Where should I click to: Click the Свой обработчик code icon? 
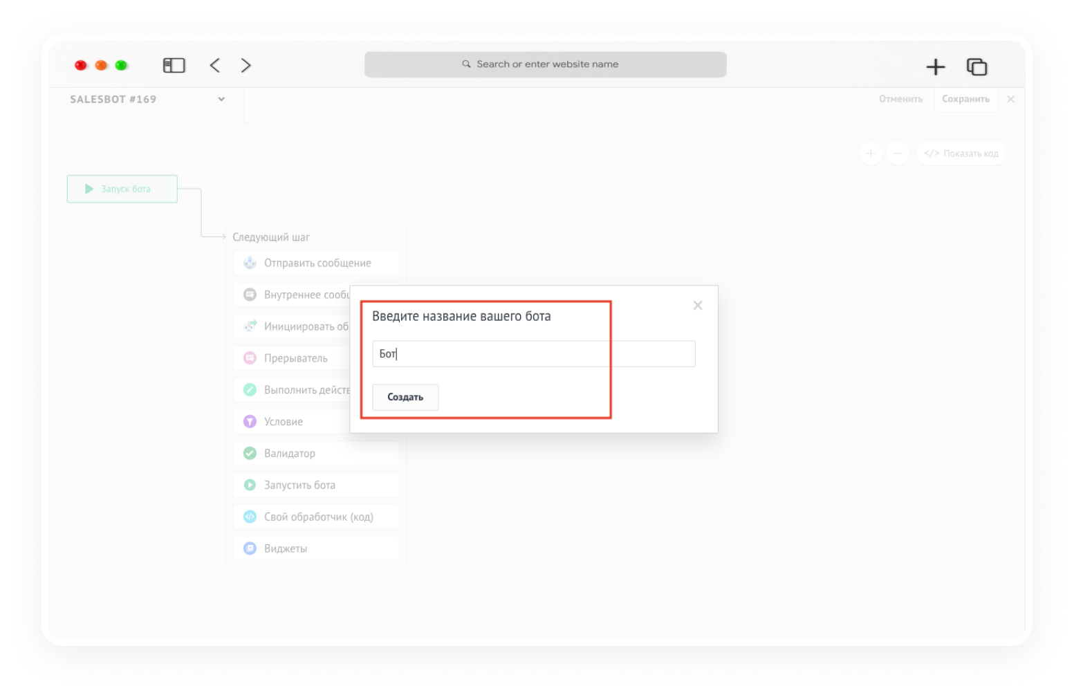coord(250,517)
